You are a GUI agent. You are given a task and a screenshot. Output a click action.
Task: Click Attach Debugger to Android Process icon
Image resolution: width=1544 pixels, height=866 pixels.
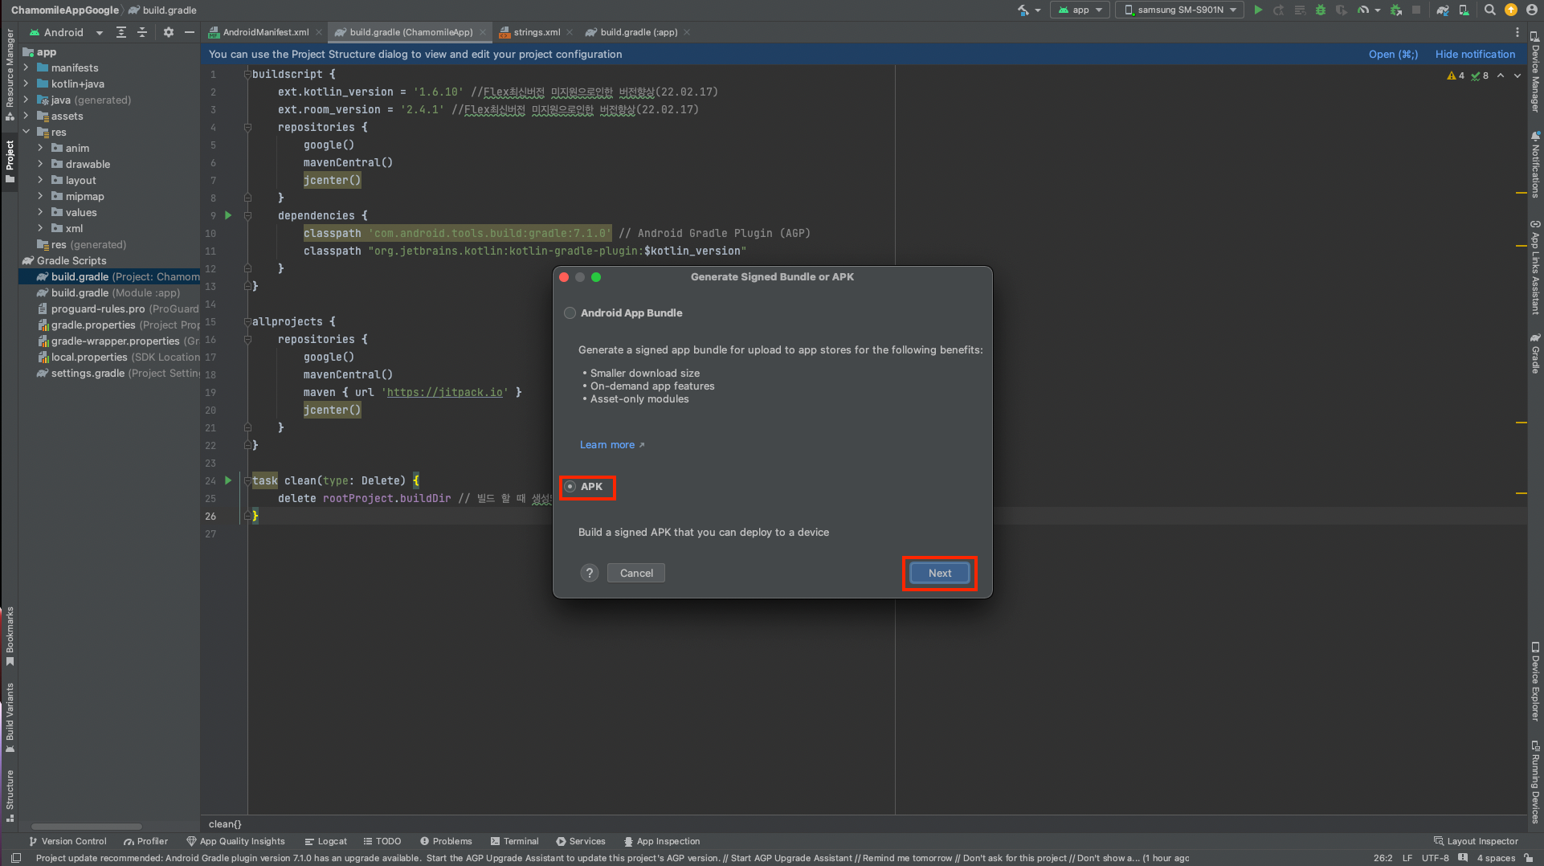pos(1396,10)
